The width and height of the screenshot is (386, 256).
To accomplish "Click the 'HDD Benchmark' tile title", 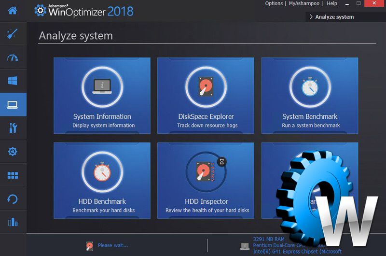I will click(102, 201).
